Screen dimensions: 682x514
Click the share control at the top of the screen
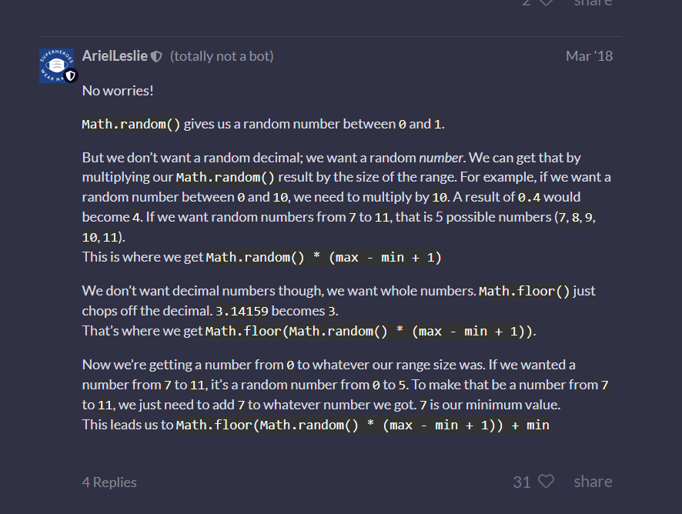[x=592, y=4]
